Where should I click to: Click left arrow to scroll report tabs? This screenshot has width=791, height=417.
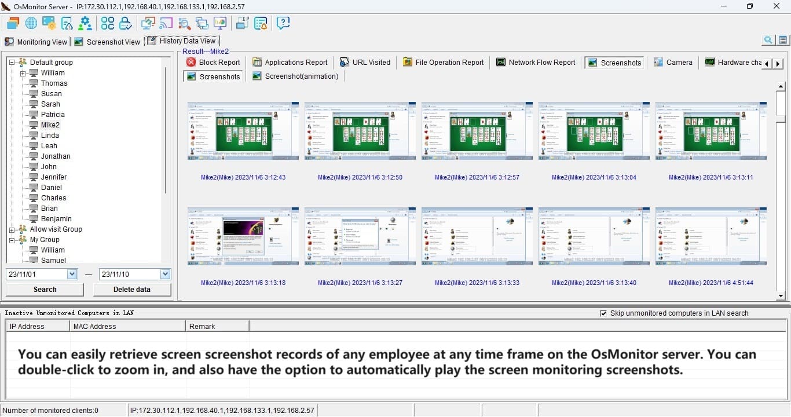point(767,64)
